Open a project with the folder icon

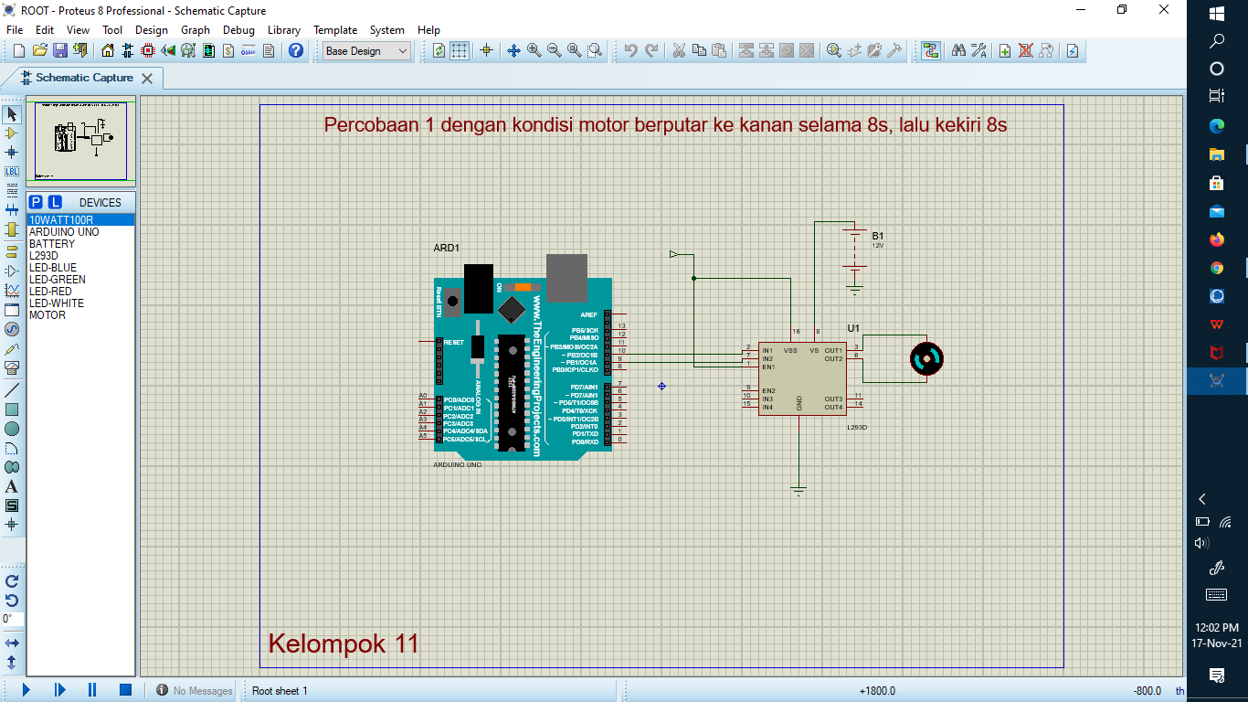click(x=39, y=51)
